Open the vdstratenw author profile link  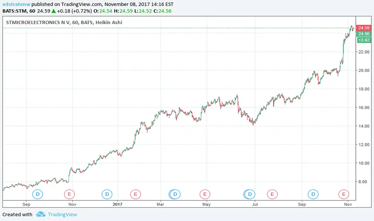coord(16,4)
